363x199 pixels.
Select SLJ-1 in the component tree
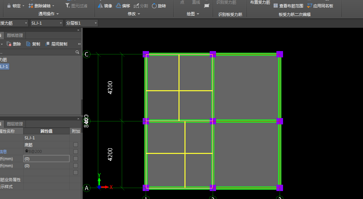(x=4, y=67)
